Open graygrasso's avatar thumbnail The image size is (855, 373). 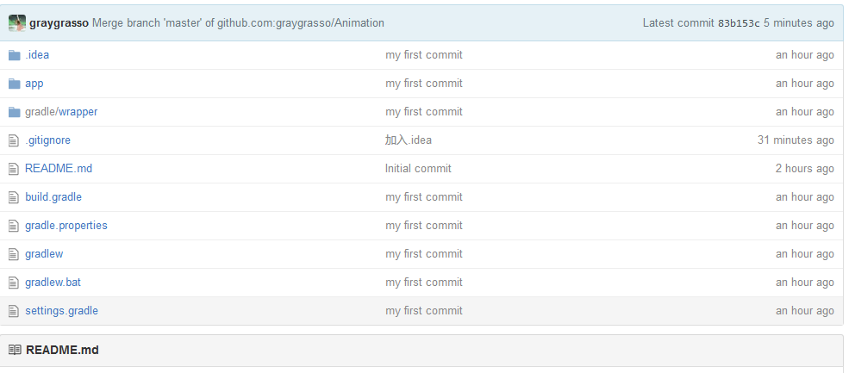(x=17, y=23)
